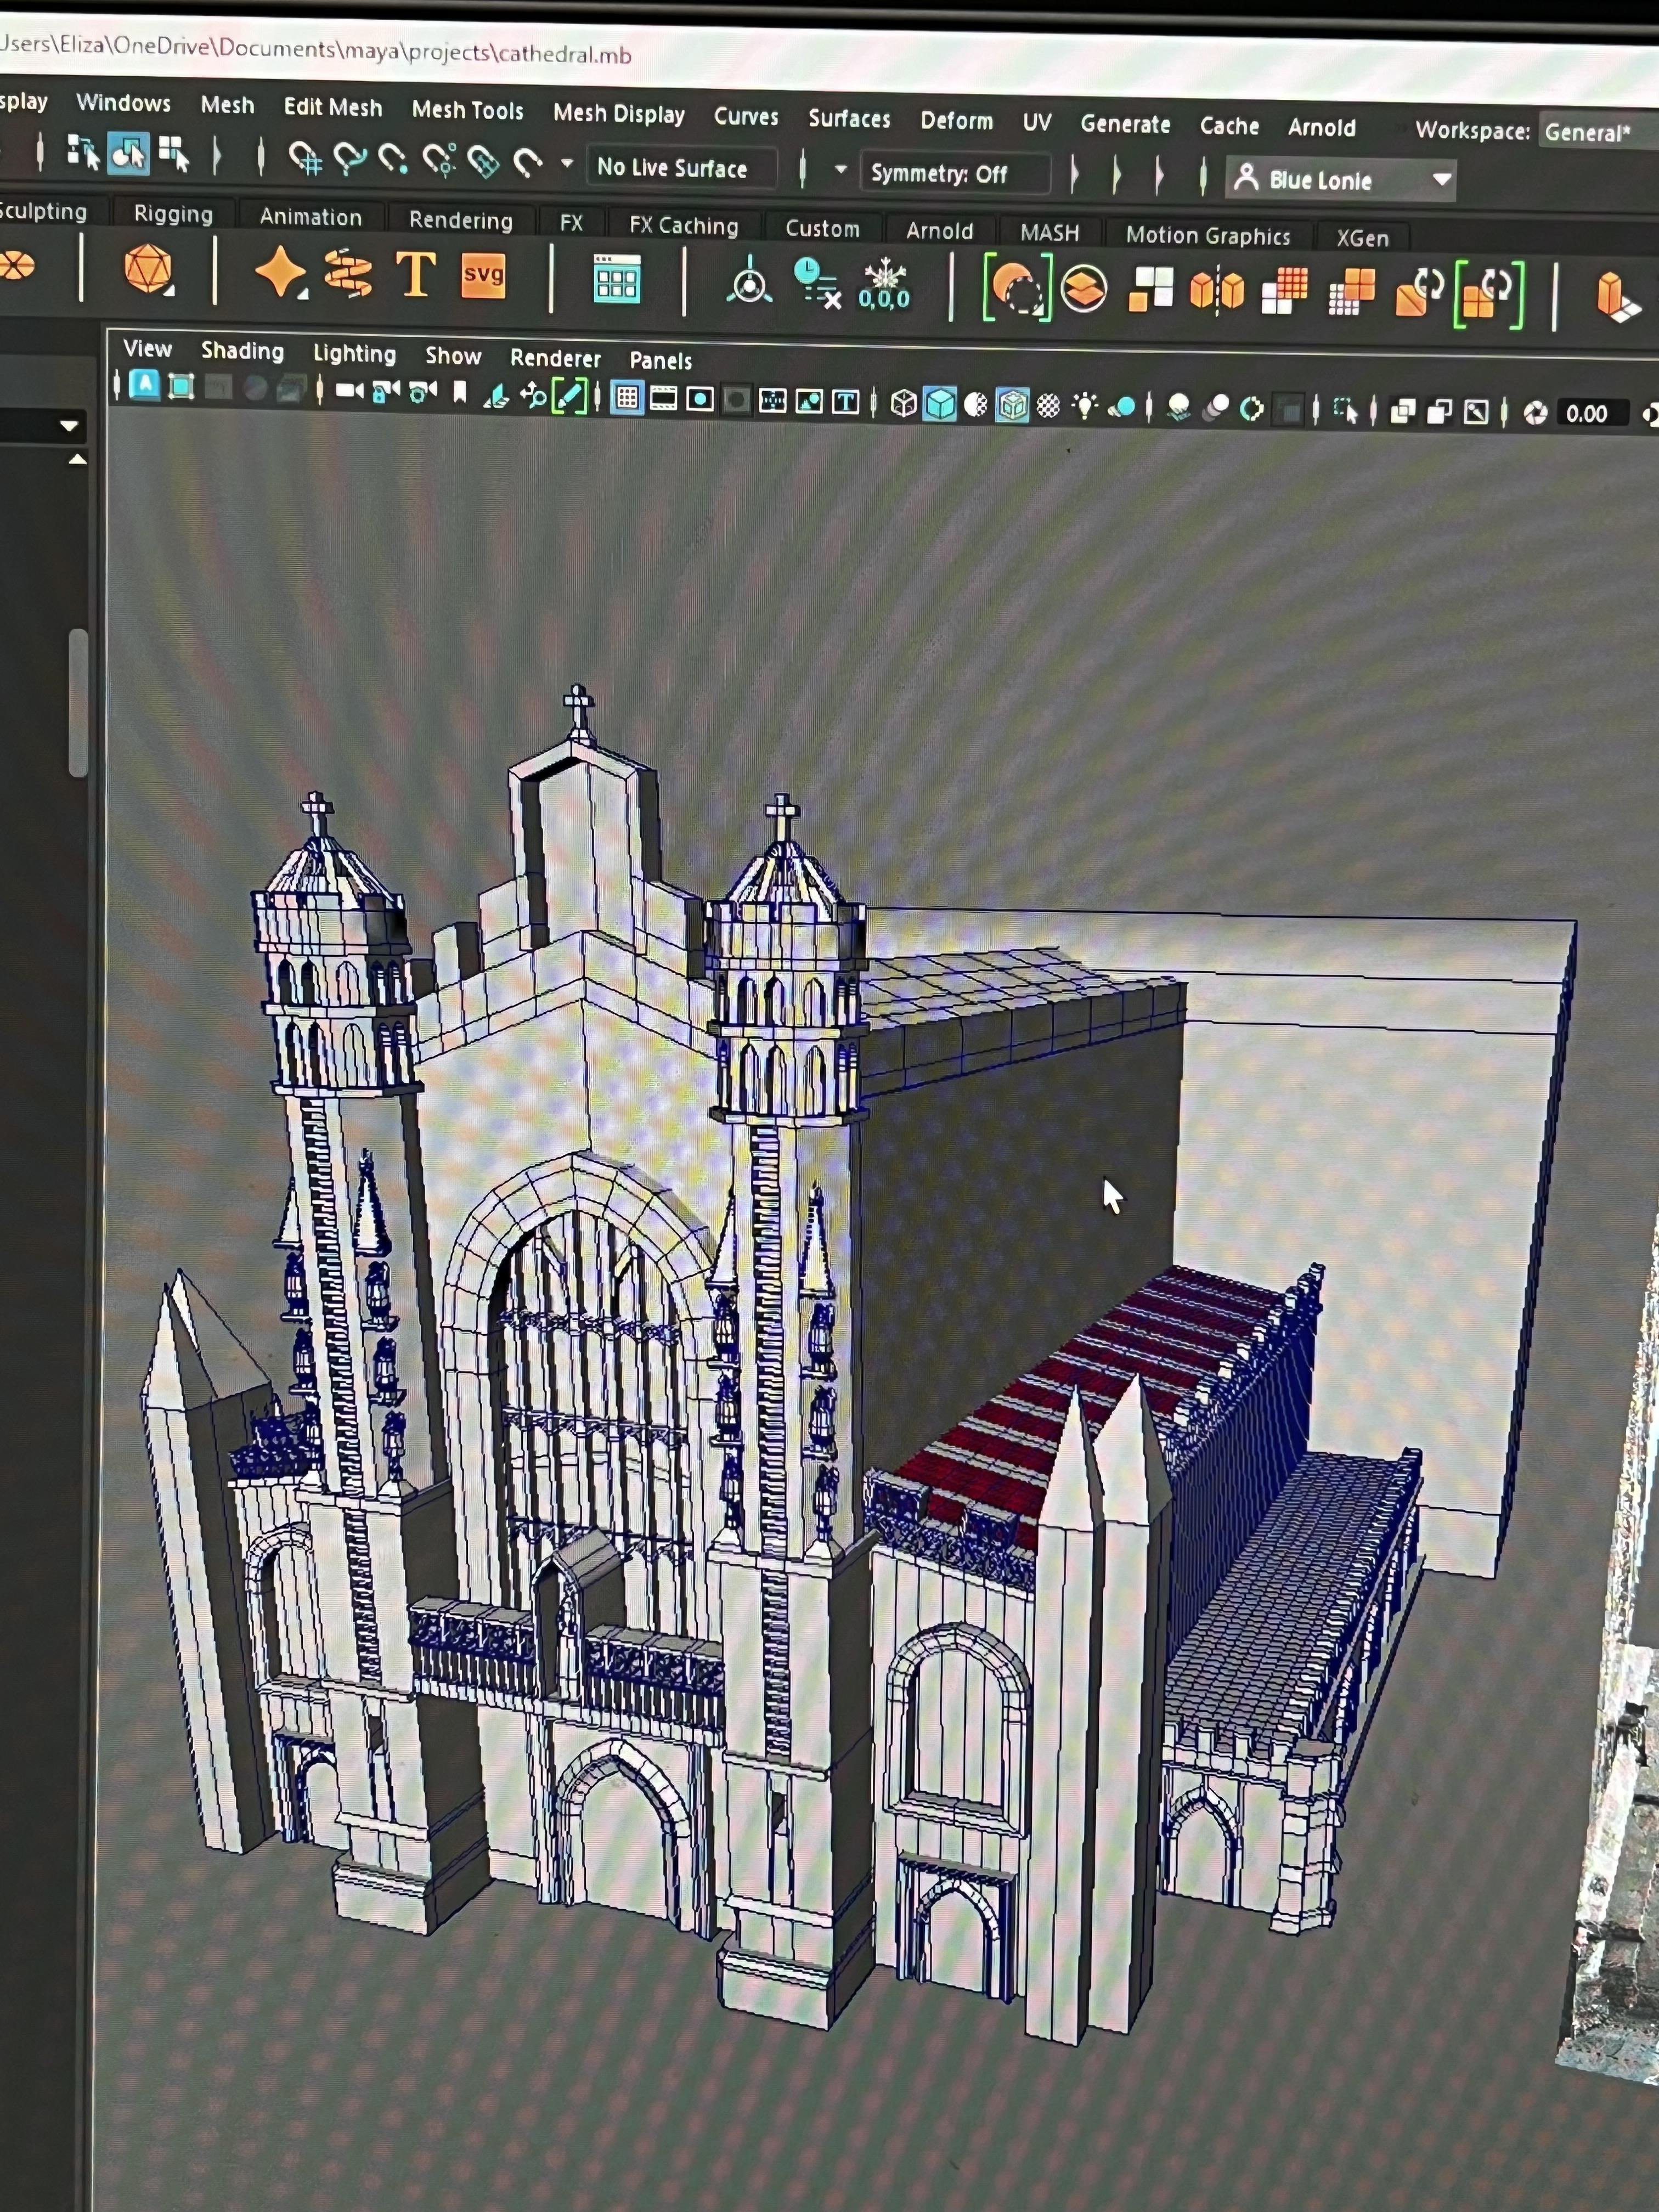Open the Arnold menu in menu bar

click(1321, 128)
